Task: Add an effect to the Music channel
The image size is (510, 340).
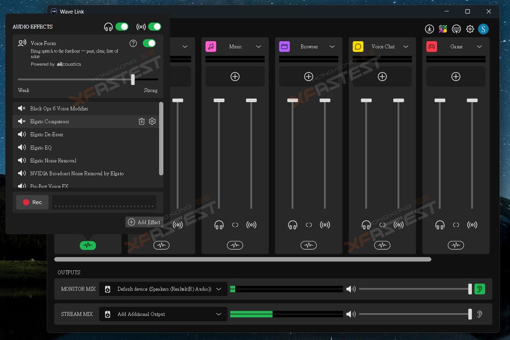Action: [235, 76]
